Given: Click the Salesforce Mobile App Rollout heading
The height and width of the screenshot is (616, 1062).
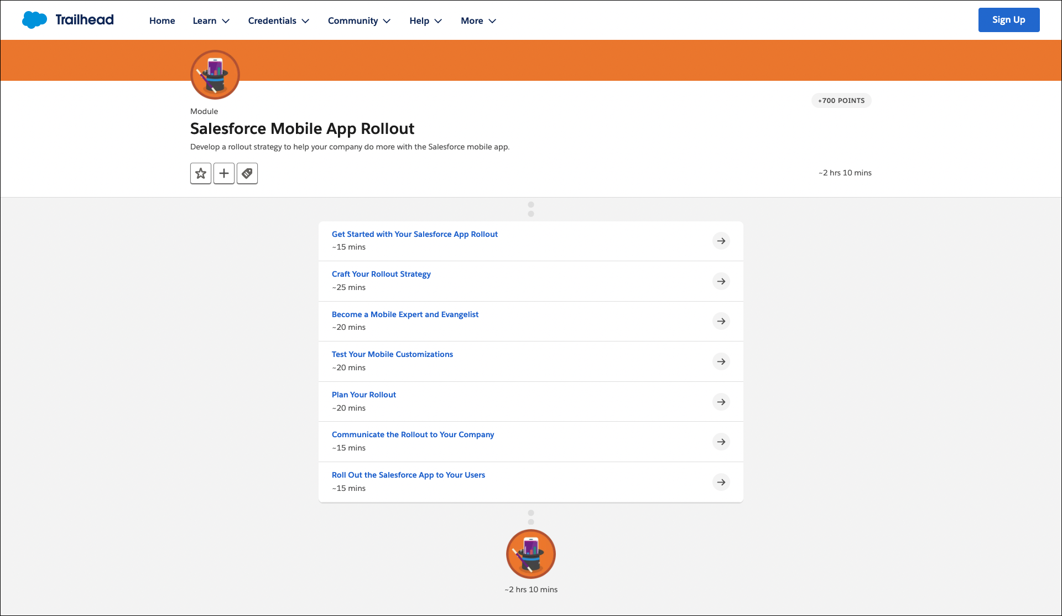Looking at the screenshot, I should pyautogui.click(x=302, y=128).
